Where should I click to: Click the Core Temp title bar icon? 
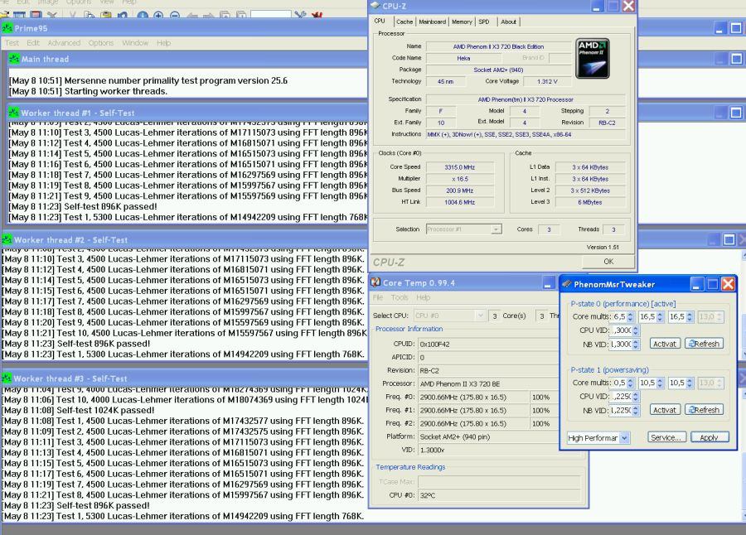pyautogui.click(x=375, y=282)
